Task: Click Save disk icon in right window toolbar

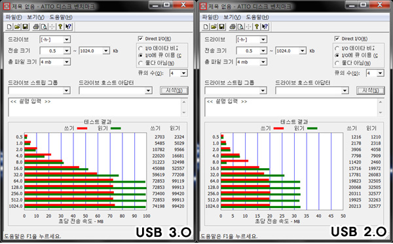Action: point(221,27)
